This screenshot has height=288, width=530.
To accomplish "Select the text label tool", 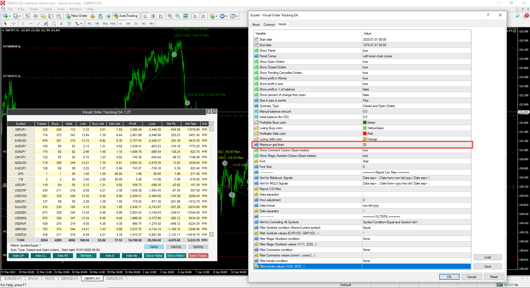I will point(69,24).
